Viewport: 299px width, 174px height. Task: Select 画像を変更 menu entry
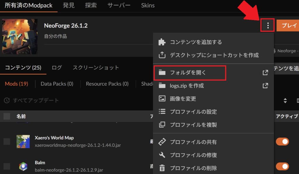click(213, 98)
